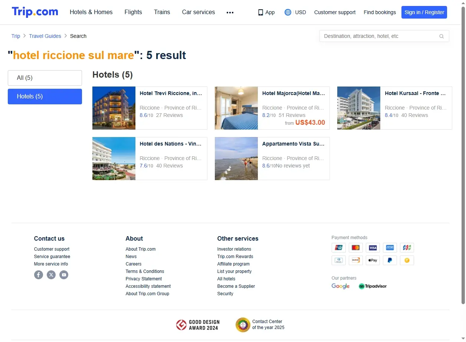466x342 pixels.
Task: Open the Car services menu
Action: [x=198, y=12]
